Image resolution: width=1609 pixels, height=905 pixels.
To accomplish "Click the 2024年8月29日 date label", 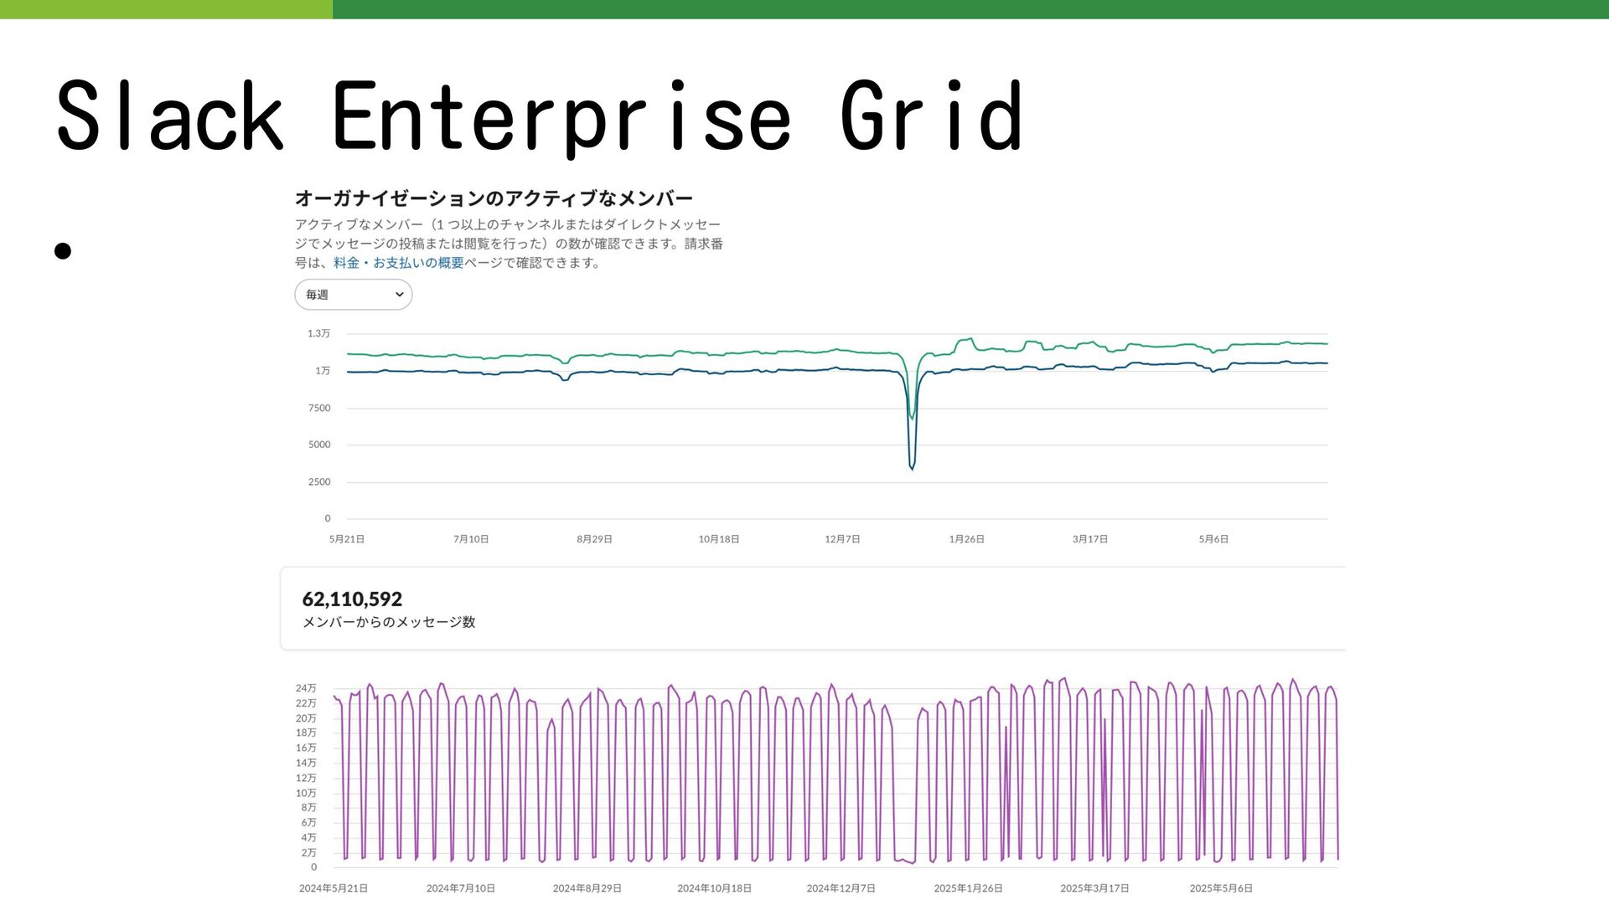I will coord(587,888).
